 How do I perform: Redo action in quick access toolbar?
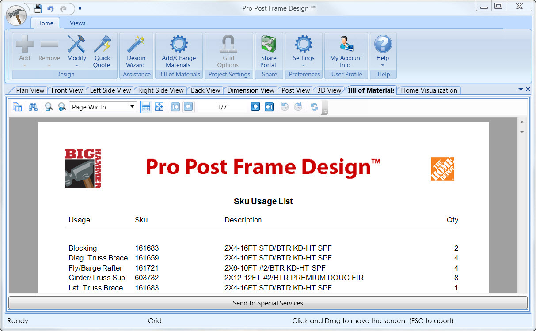click(x=64, y=8)
